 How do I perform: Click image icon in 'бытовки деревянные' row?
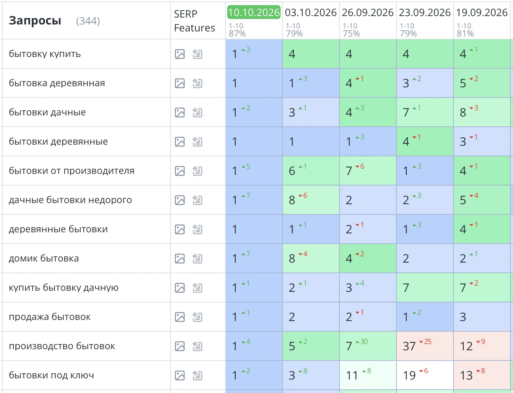tap(180, 142)
